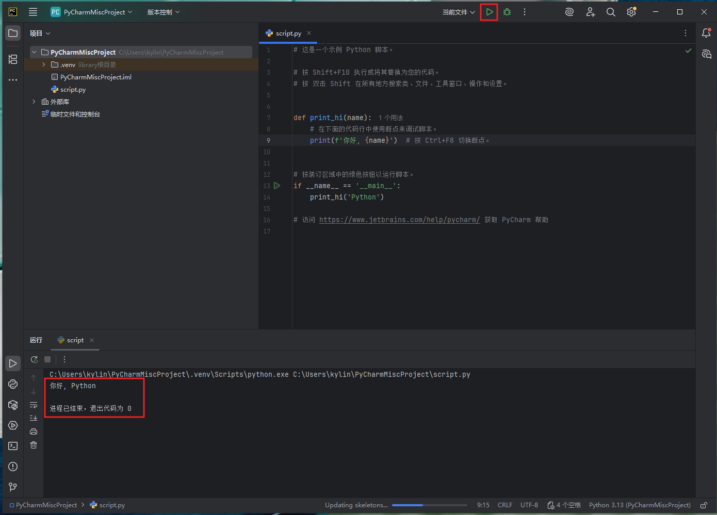Open the PyCharmMiscProject project dropdown
717x515 pixels.
(x=92, y=12)
